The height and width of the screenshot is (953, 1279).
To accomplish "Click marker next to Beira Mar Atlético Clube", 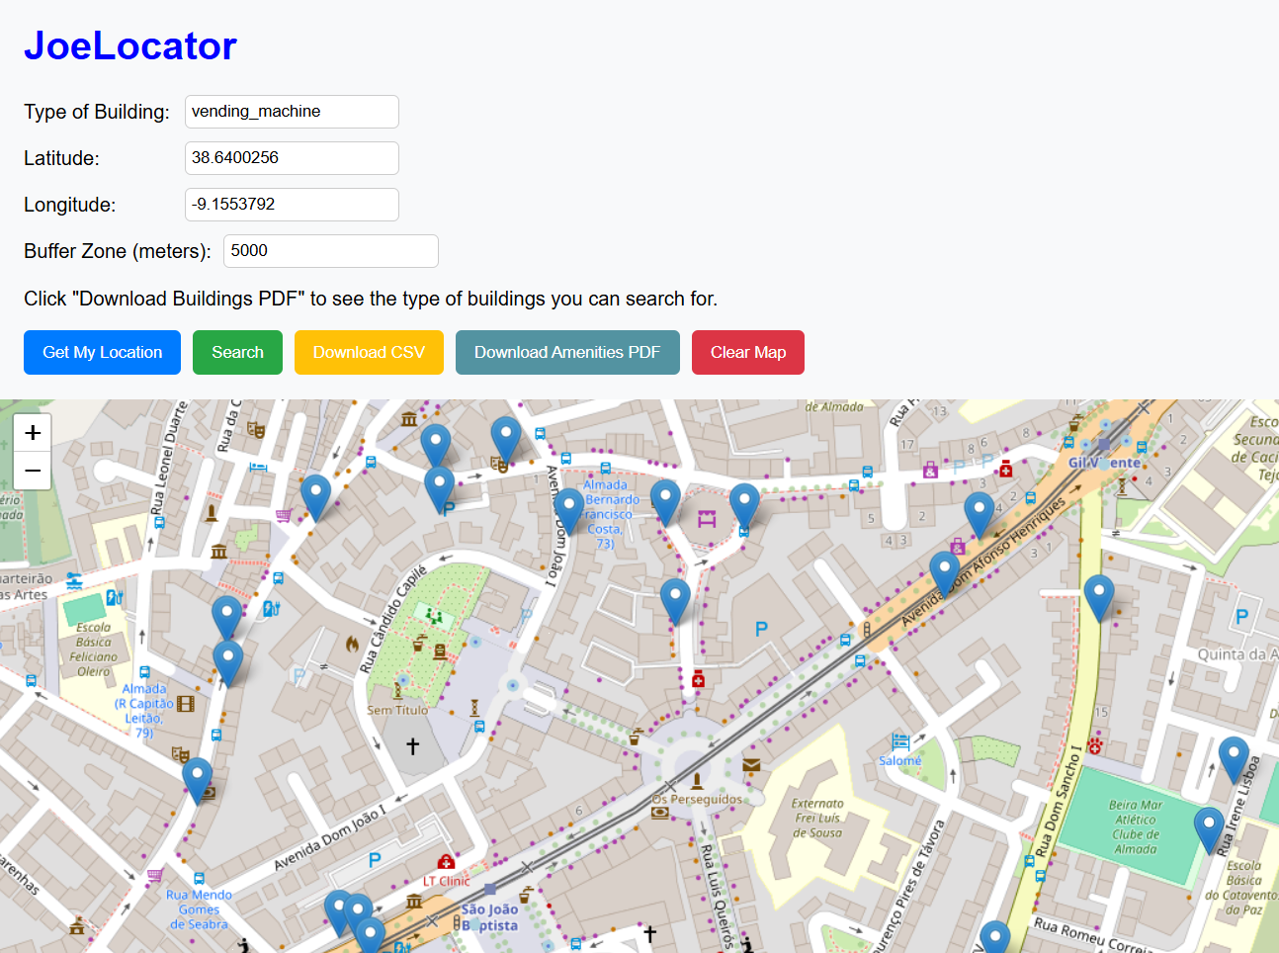I will click(1208, 828).
